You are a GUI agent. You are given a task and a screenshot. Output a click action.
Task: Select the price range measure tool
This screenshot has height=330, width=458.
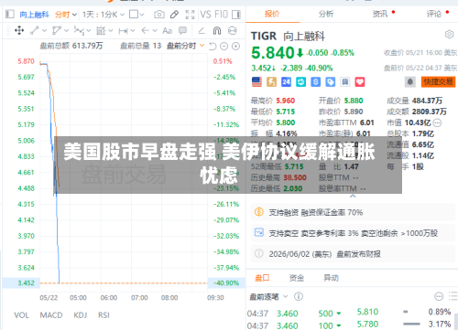(x=124, y=30)
